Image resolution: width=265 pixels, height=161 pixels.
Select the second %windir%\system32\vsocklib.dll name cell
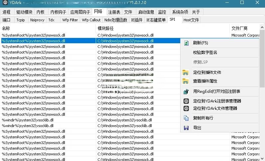click(28, 126)
